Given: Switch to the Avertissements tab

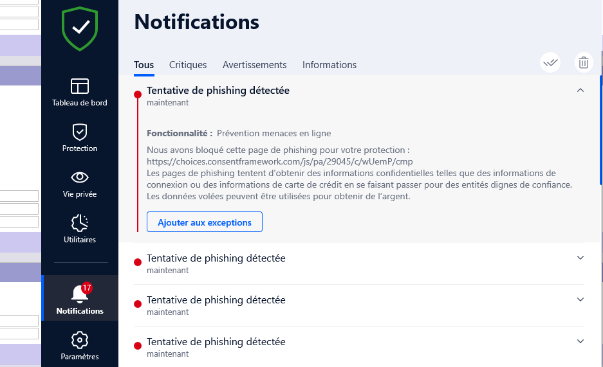Looking at the screenshot, I should tap(255, 65).
